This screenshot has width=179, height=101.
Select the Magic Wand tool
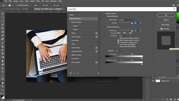coord(2,24)
